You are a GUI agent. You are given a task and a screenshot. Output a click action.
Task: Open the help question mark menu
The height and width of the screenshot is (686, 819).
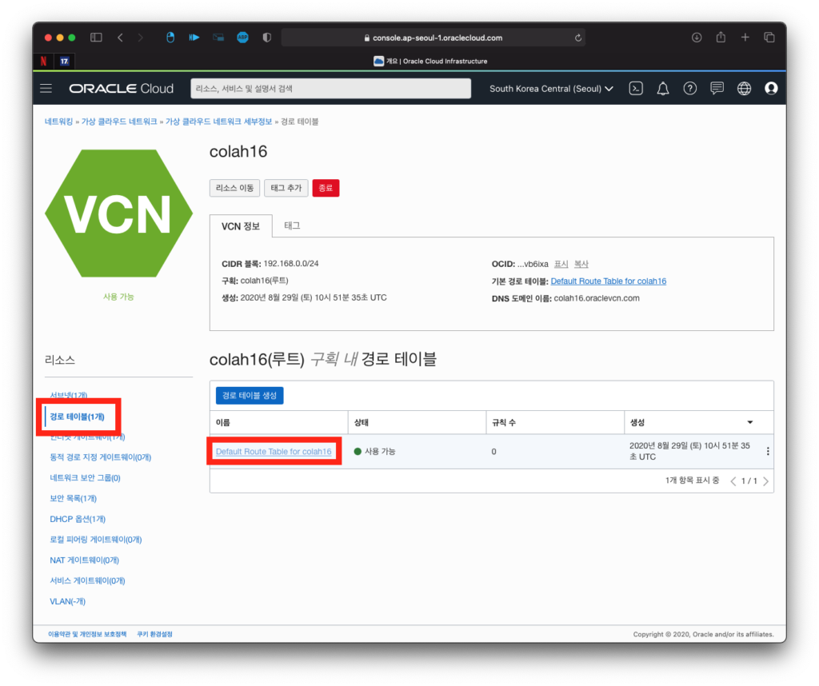click(x=689, y=89)
